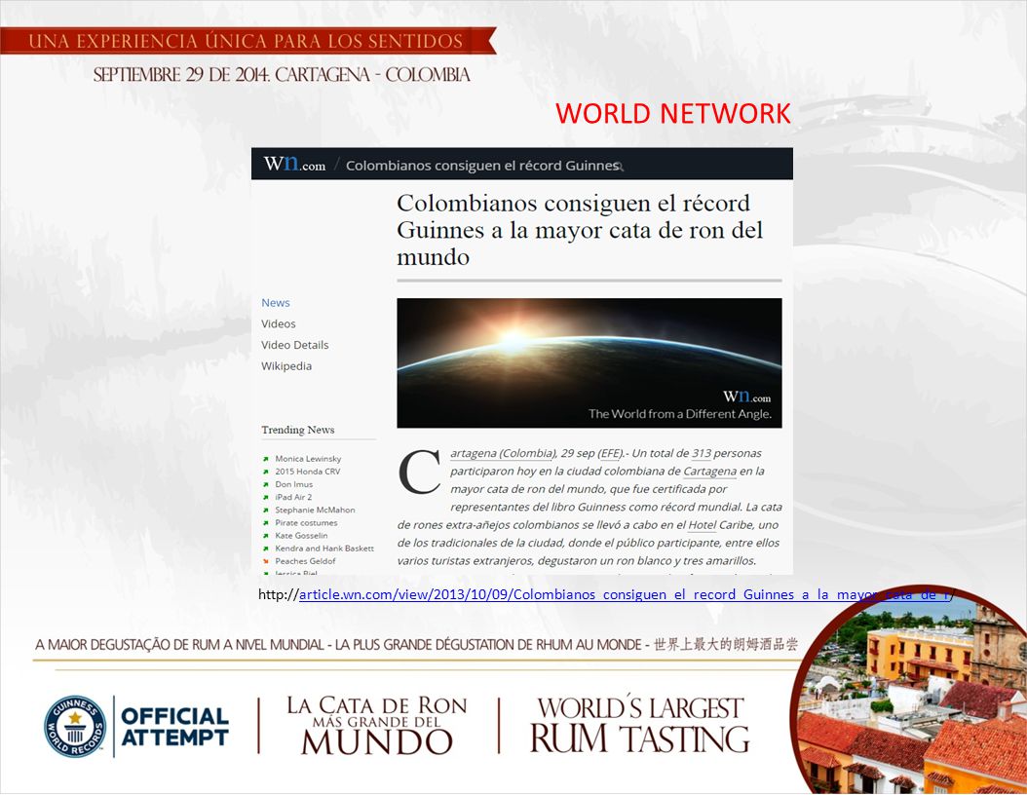This screenshot has width=1027, height=795.
Task: Open trending item Kate Gosselin
Action: coord(301,535)
